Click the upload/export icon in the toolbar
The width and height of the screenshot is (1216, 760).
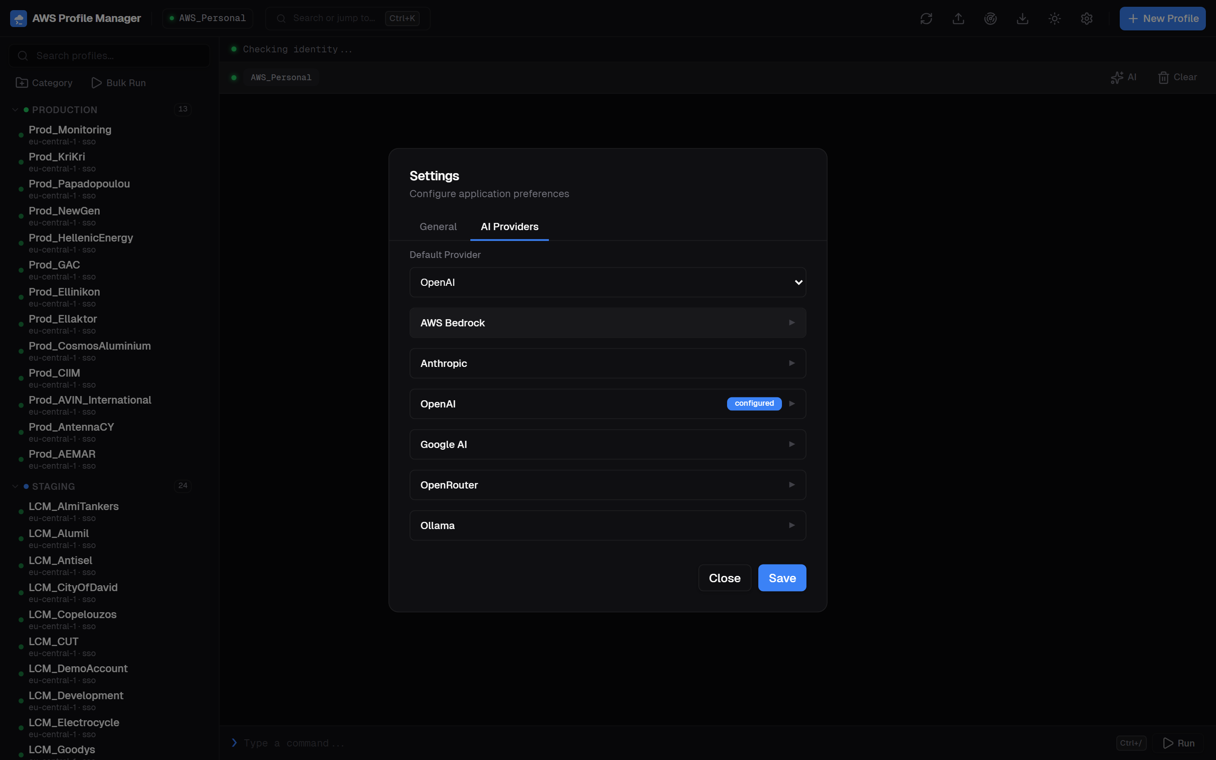(x=958, y=18)
